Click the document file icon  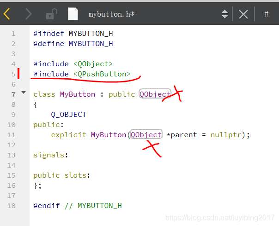tap(73, 14)
